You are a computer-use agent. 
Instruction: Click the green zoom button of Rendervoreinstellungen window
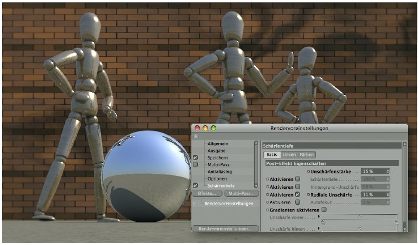[x=213, y=128]
